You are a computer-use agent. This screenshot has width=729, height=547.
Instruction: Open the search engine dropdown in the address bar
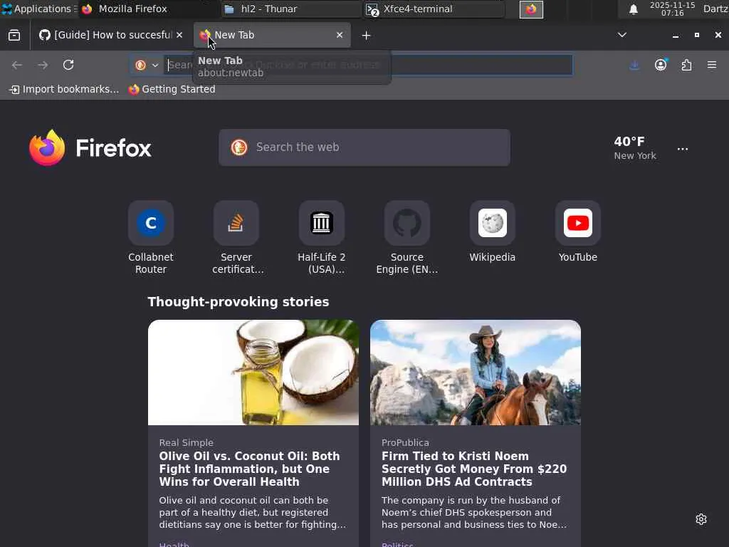(x=147, y=65)
